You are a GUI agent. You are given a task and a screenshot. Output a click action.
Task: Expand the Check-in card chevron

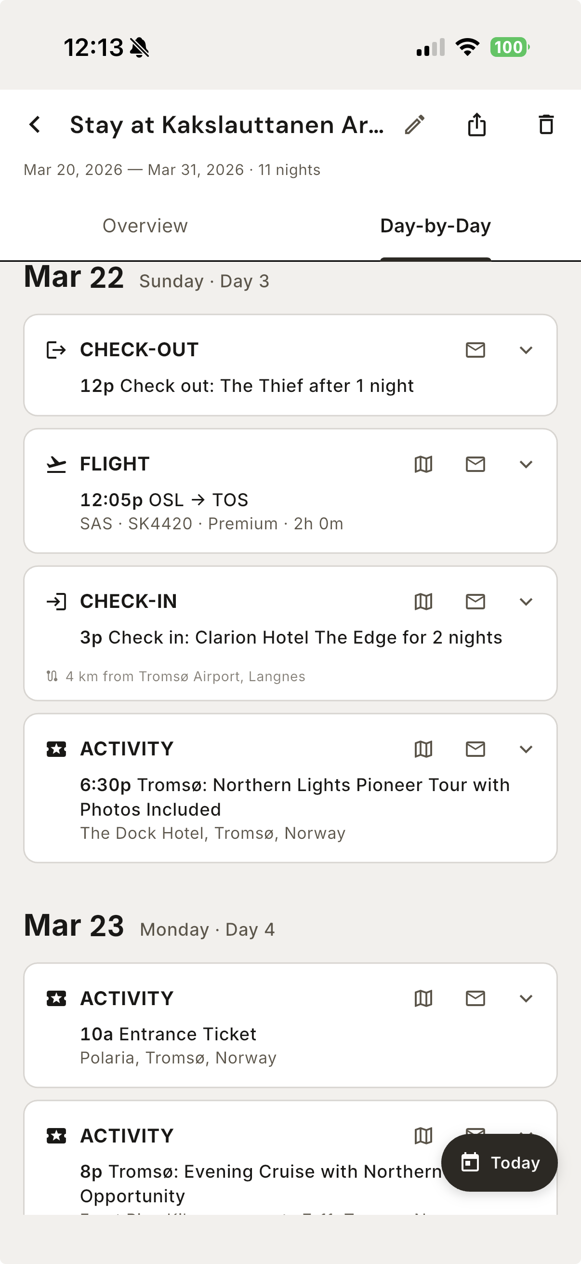(526, 602)
